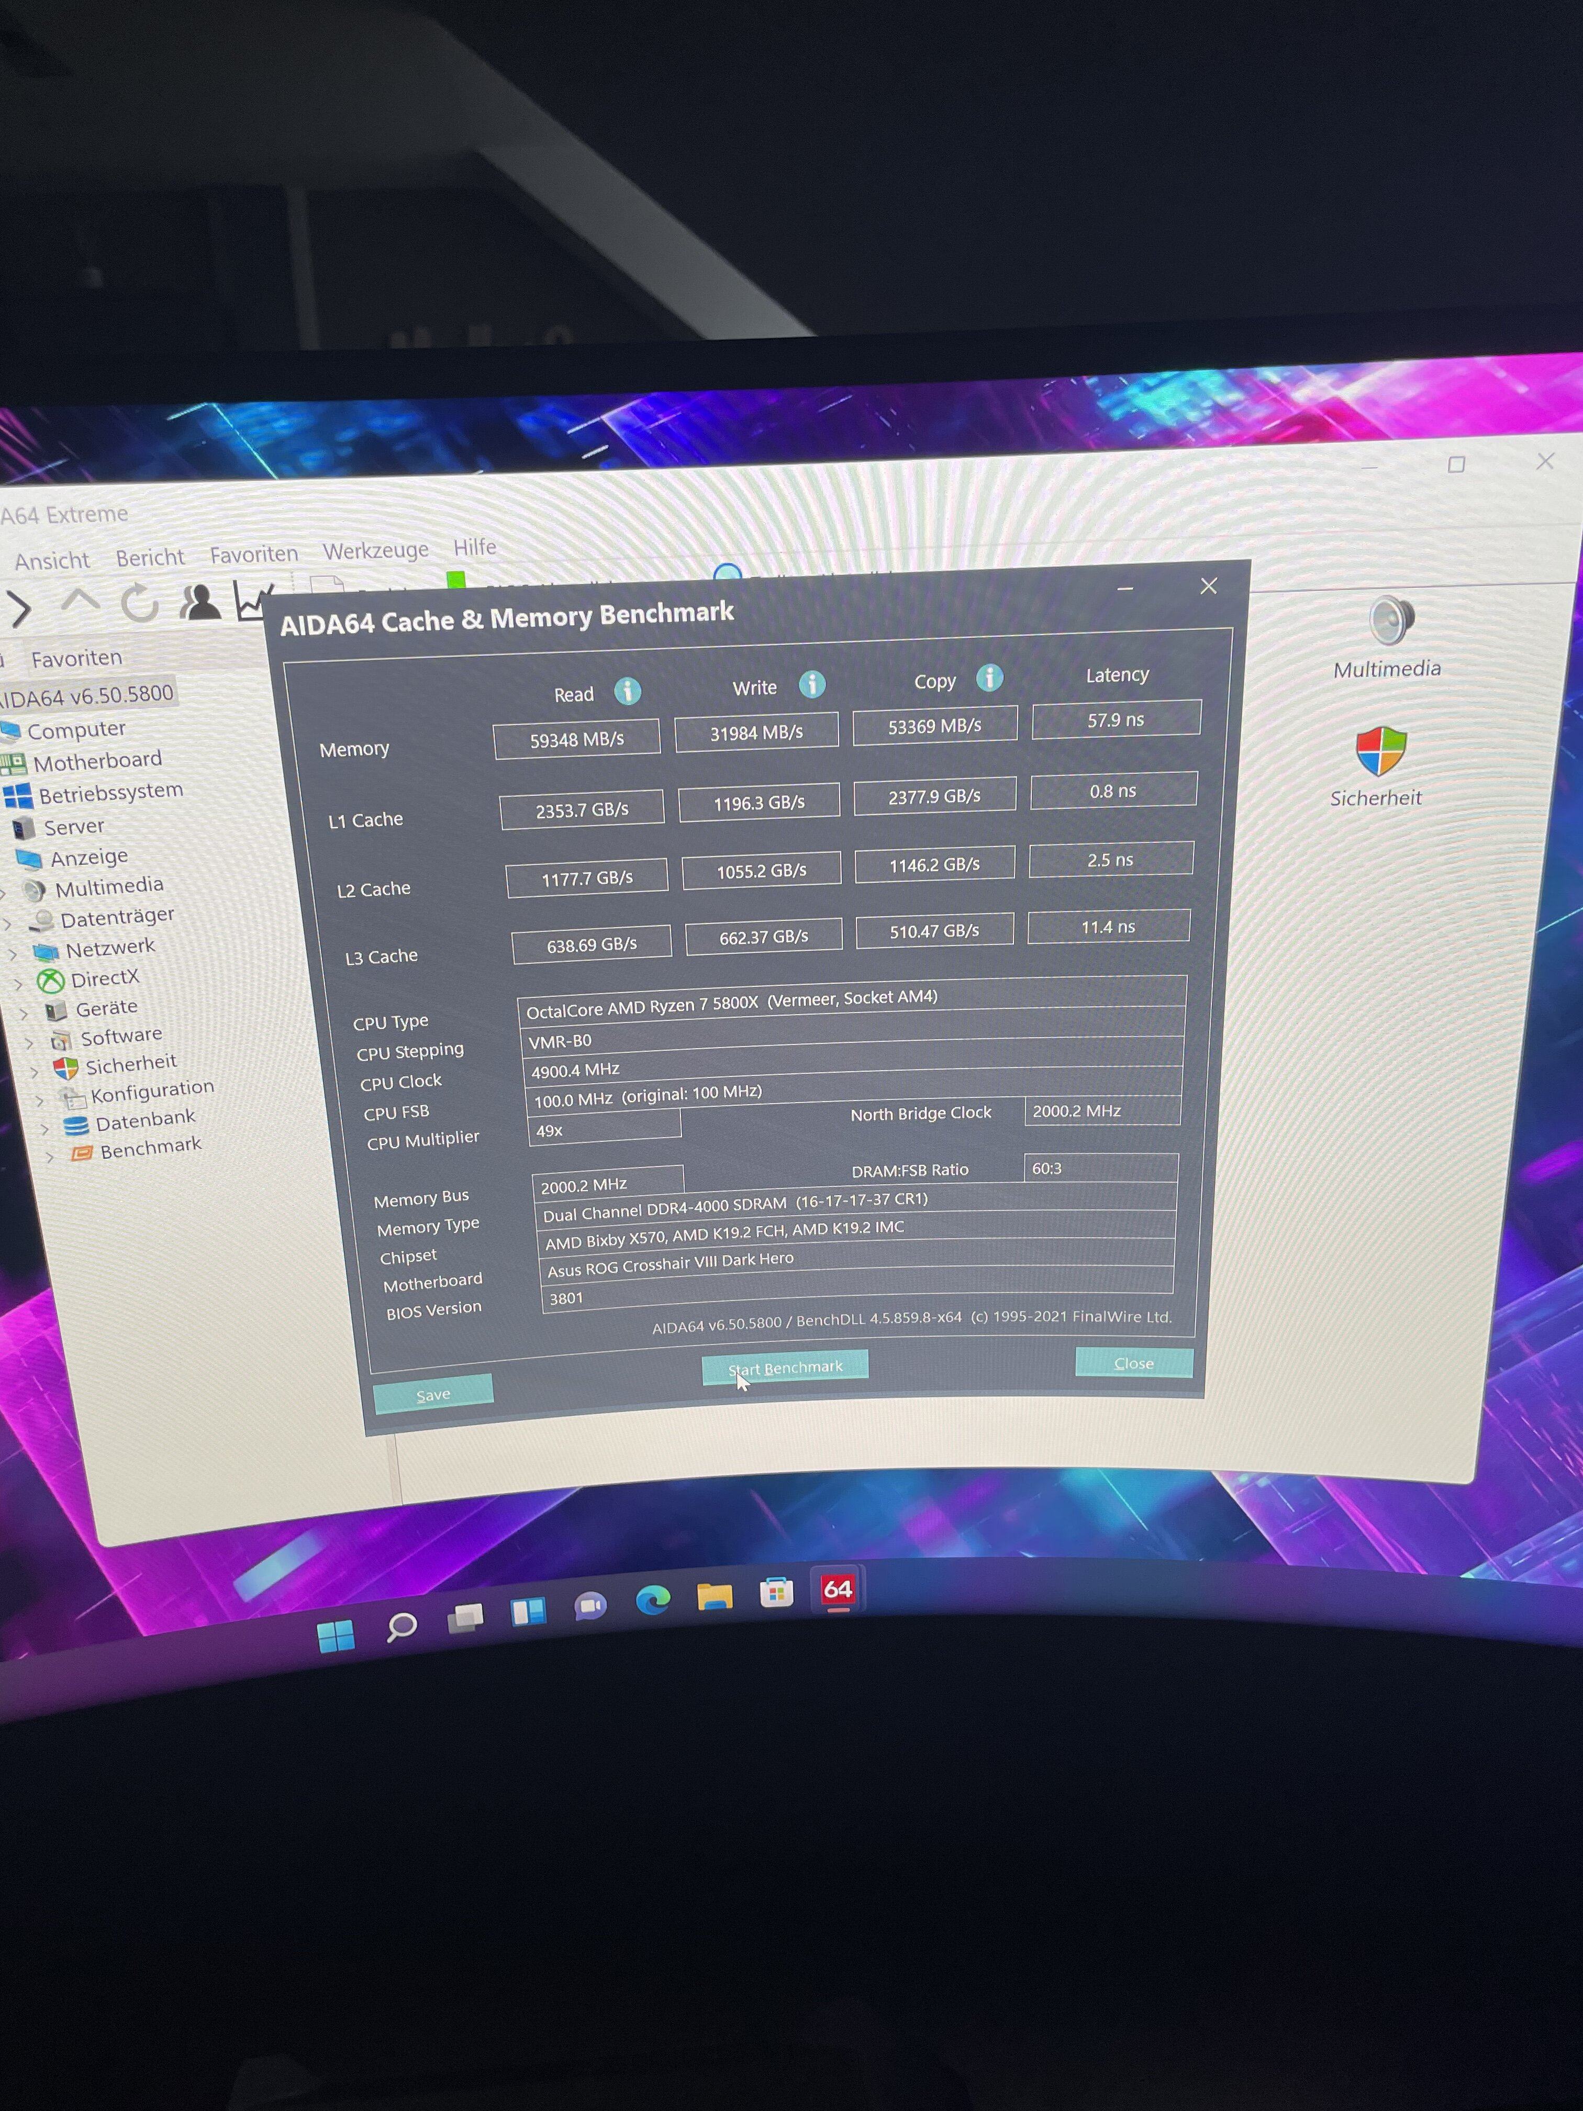Click the Start Benchmark button
This screenshot has height=2111, width=1583.
[x=785, y=1368]
